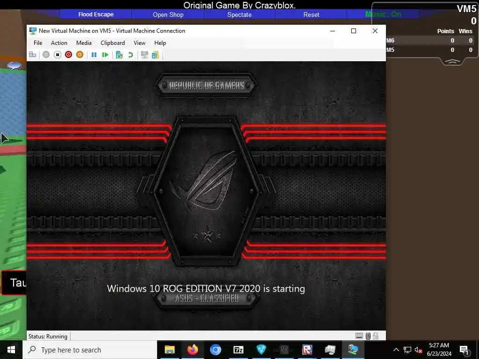This screenshot has width=479, height=359.
Task: Click the 'Status: Running' text
Action: pos(48,337)
